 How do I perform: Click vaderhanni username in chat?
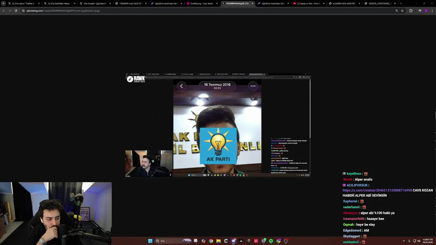(x=351, y=207)
